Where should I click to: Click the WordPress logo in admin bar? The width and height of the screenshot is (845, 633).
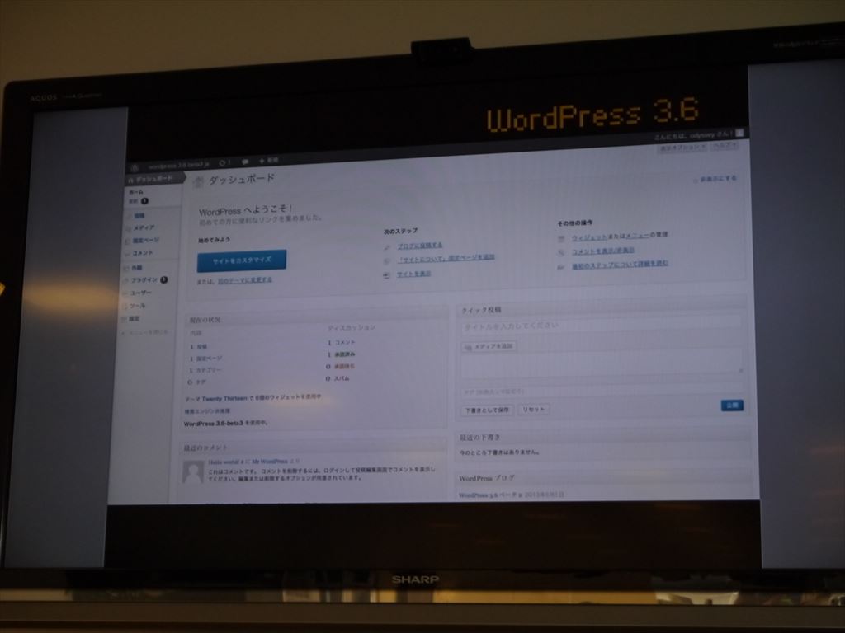135,168
